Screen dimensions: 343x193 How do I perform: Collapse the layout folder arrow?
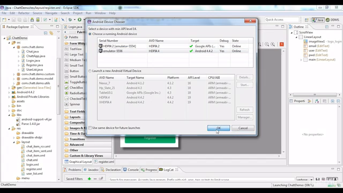point(14,142)
